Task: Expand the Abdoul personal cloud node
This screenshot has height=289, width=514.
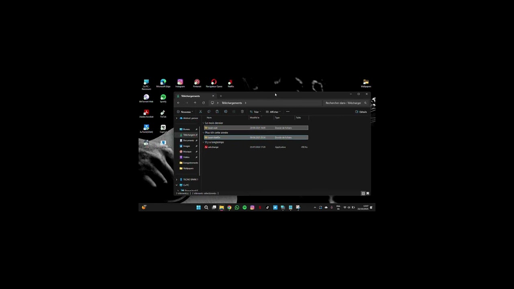Action: [x=177, y=118]
